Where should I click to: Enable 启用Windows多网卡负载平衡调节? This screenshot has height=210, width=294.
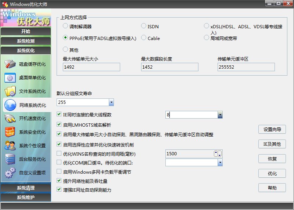pyautogui.click(x=59, y=171)
